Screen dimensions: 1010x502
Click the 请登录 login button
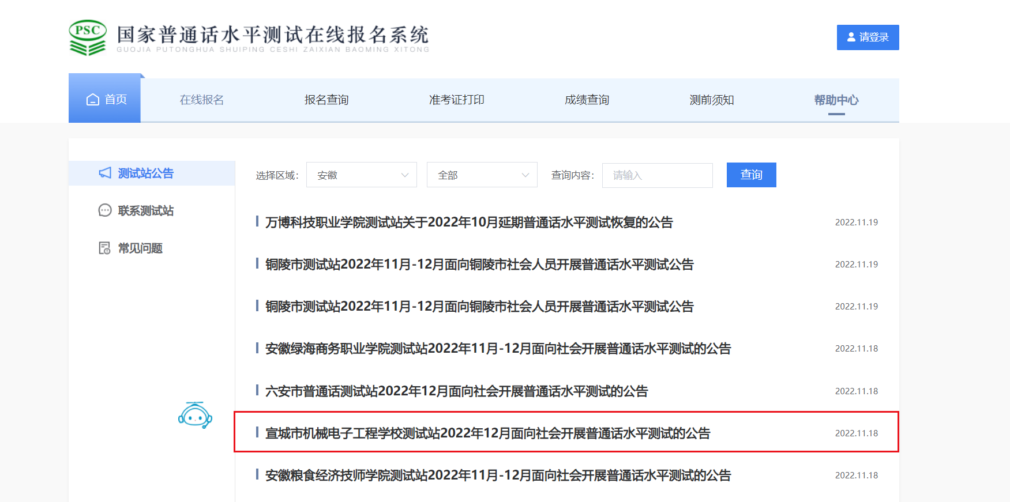pos(868,37)
